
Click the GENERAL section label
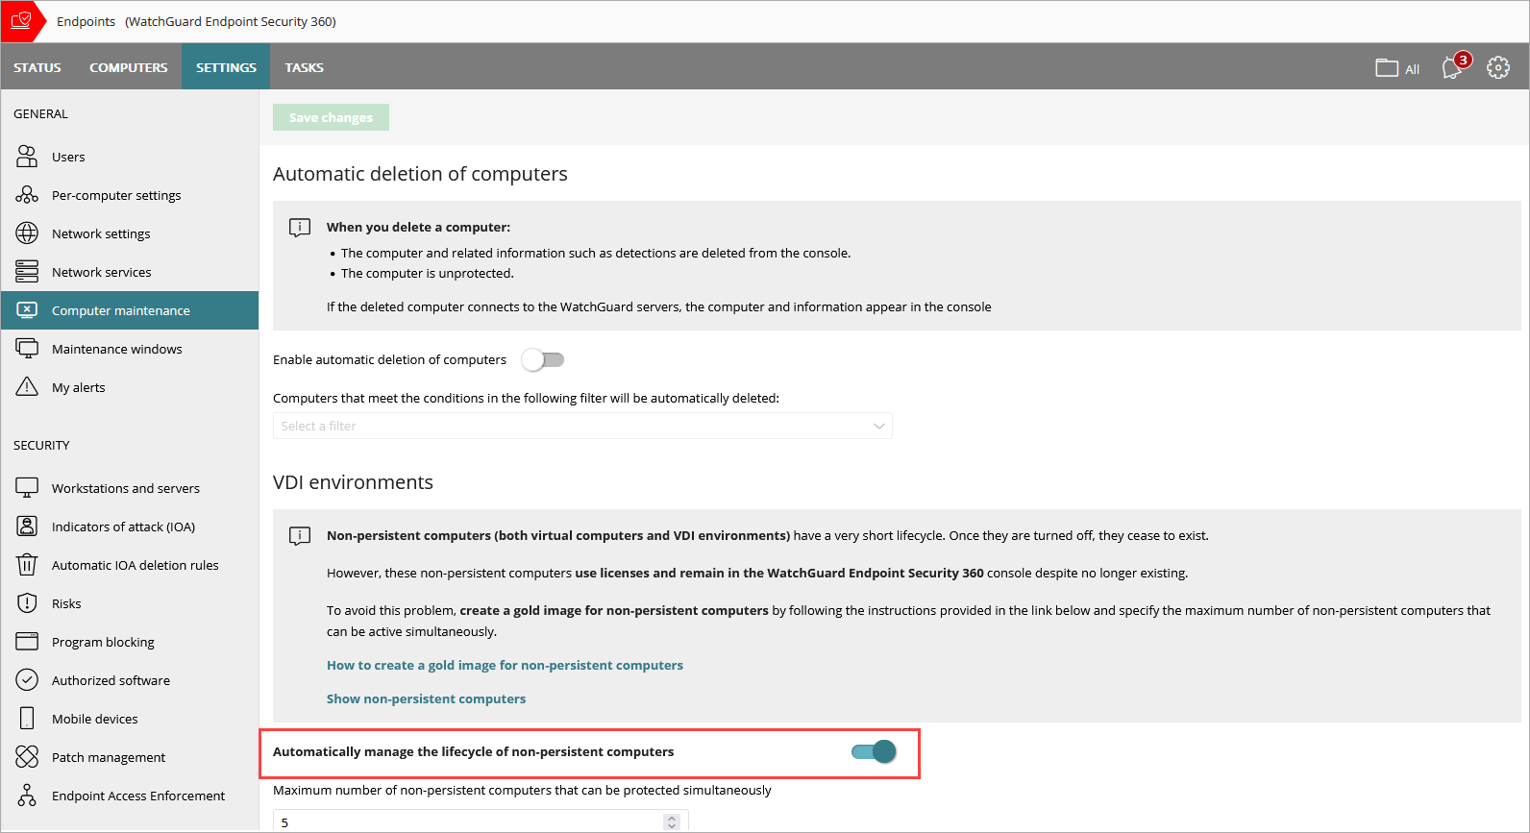pyautogui.click(x=40, y=113)
